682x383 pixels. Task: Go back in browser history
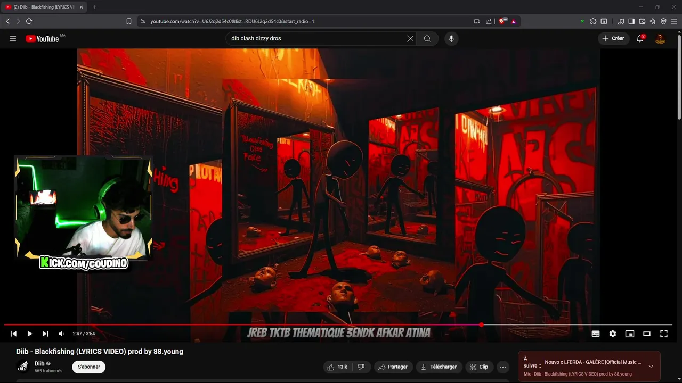(x=7, y=21)
